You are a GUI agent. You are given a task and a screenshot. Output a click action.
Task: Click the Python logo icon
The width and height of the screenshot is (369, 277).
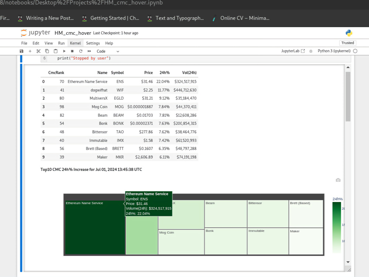349,33
